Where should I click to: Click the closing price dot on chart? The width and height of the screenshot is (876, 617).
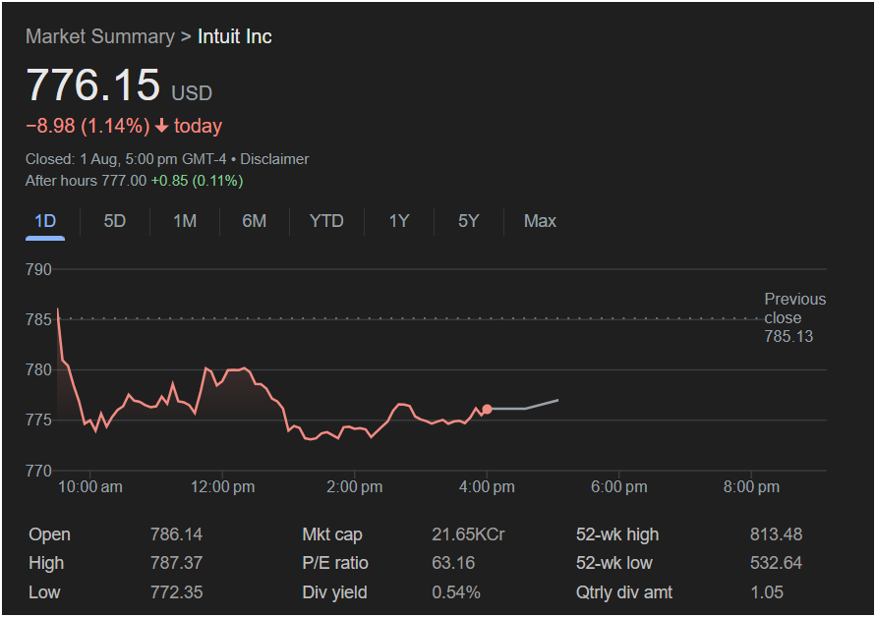pos(488,410)
